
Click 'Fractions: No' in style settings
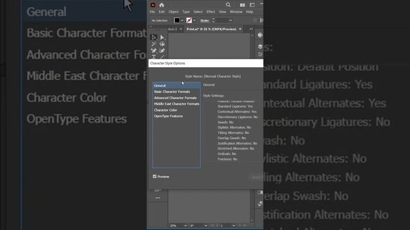(227, 159)
